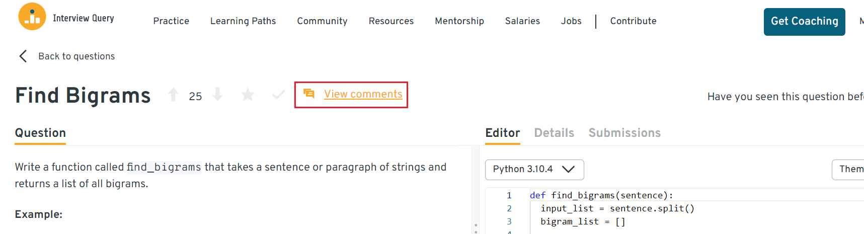This screenshot has width=864, height=234.
Task: Star the question as a favorite
Action: [248, 95]
